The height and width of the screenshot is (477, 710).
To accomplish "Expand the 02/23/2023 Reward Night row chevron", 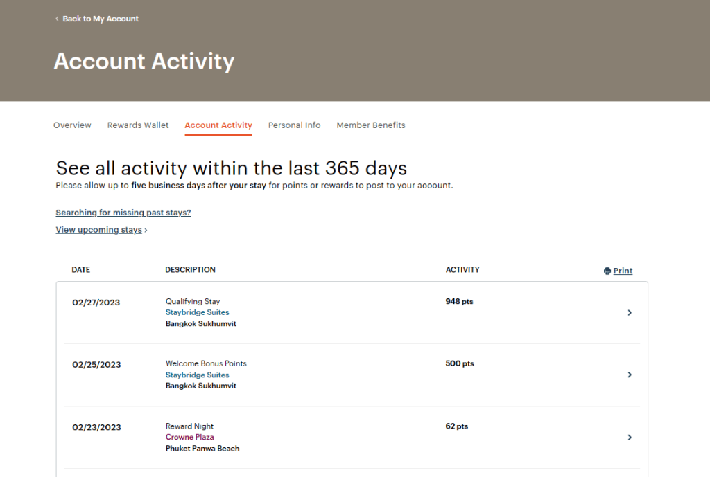I will [x=630, y=438].
